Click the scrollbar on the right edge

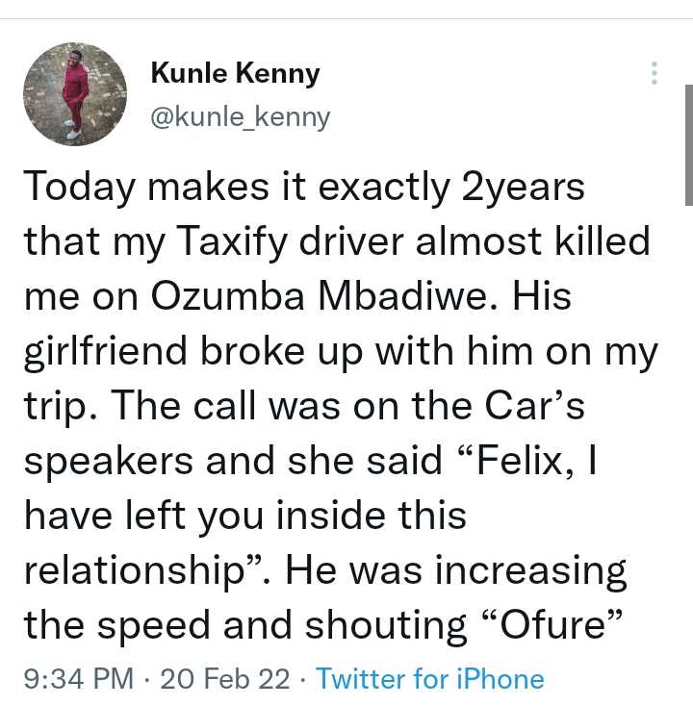[x=688, y=144]
